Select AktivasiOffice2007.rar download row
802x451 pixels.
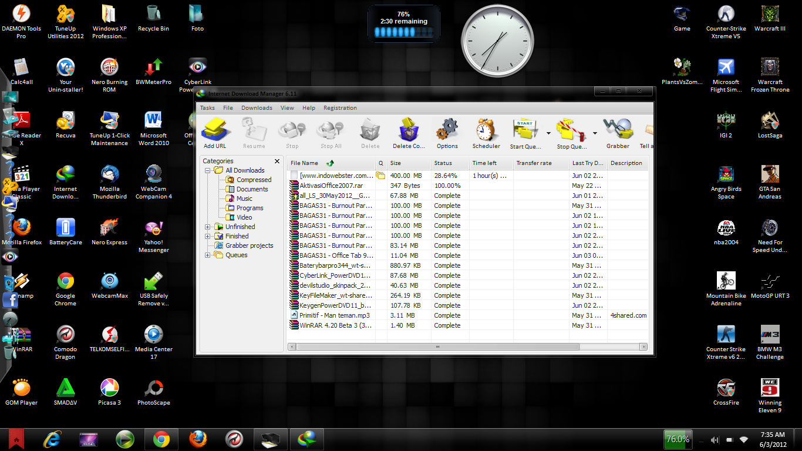[x=468, y=186]
